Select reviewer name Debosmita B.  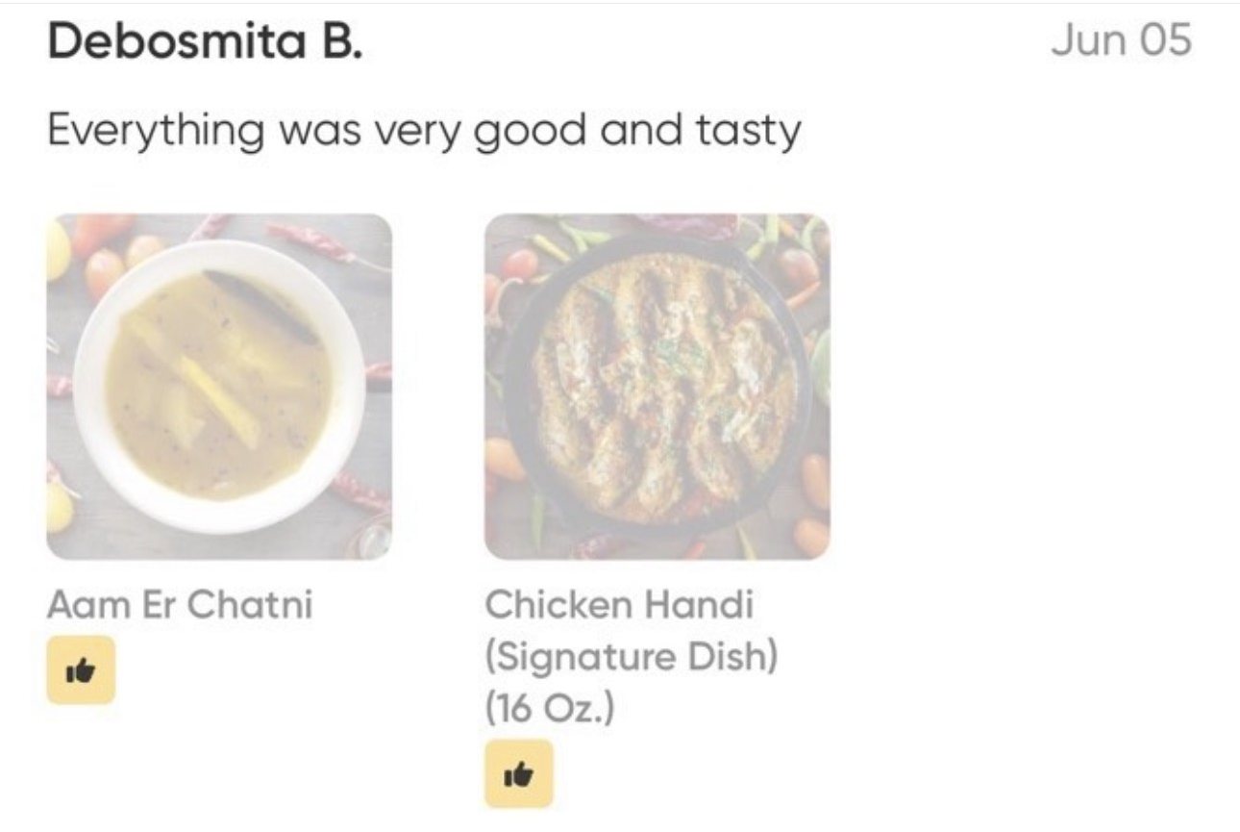coord(204,41)
